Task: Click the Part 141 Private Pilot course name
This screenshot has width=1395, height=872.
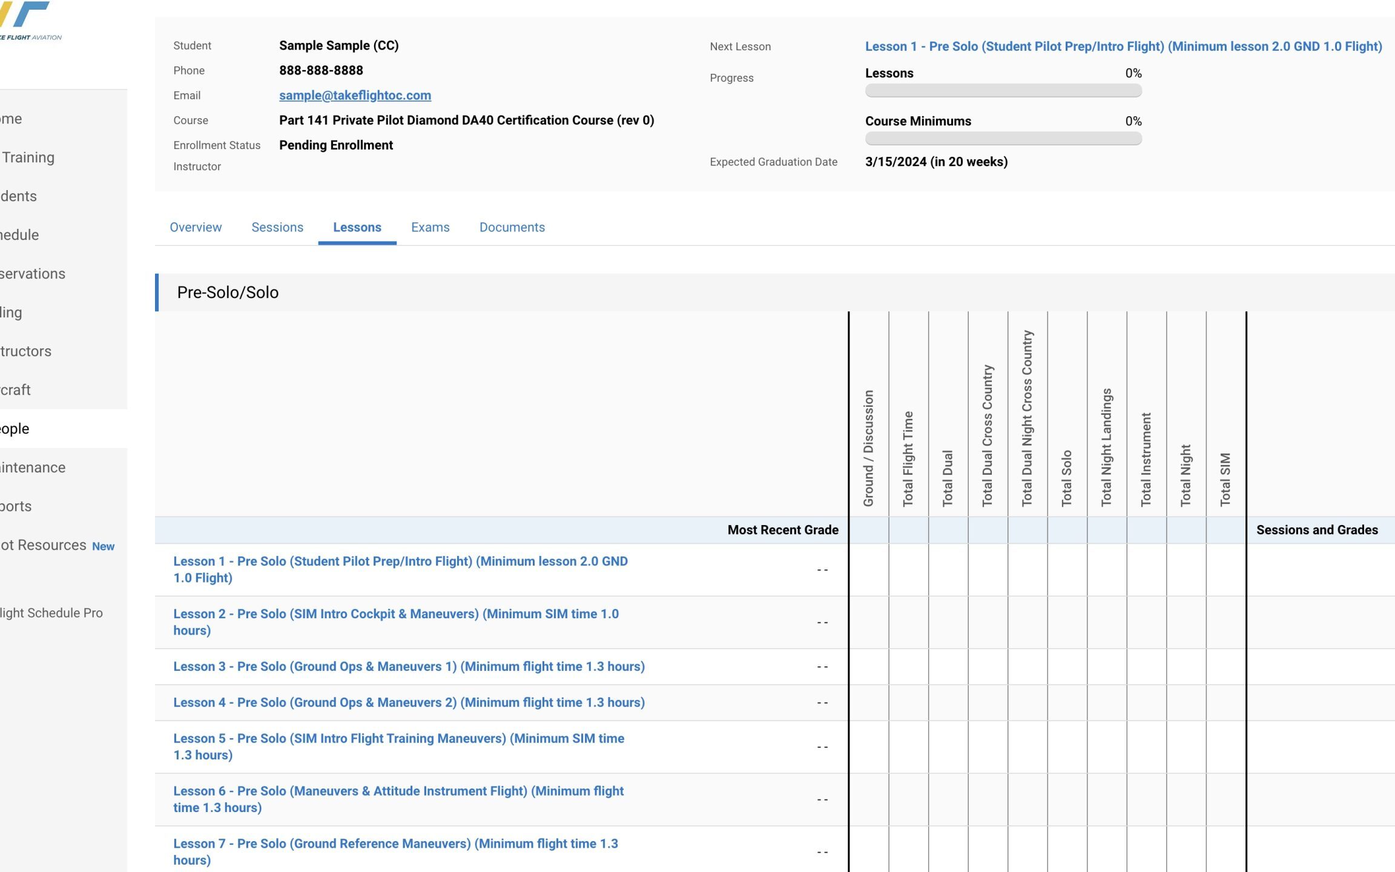Action: 466,120
